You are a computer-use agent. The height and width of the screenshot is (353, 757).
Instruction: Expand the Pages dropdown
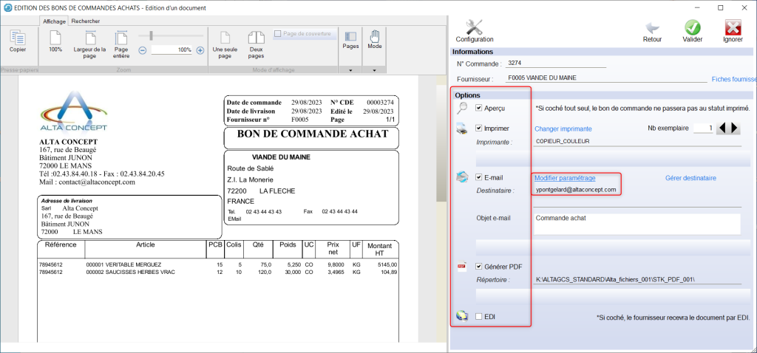pos(350,70)
